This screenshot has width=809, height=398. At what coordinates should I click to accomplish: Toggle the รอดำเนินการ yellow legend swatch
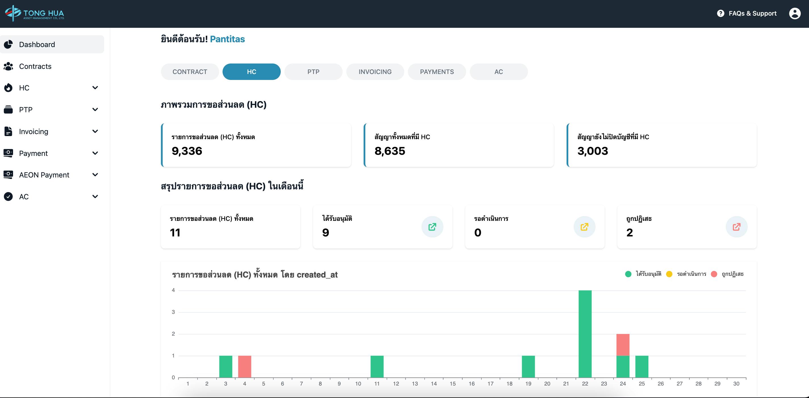pos(669,274)
